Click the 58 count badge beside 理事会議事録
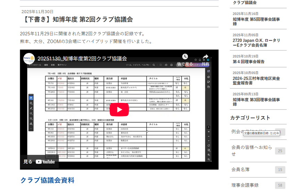This screenshot has width=298, height=190. [280, 186]
